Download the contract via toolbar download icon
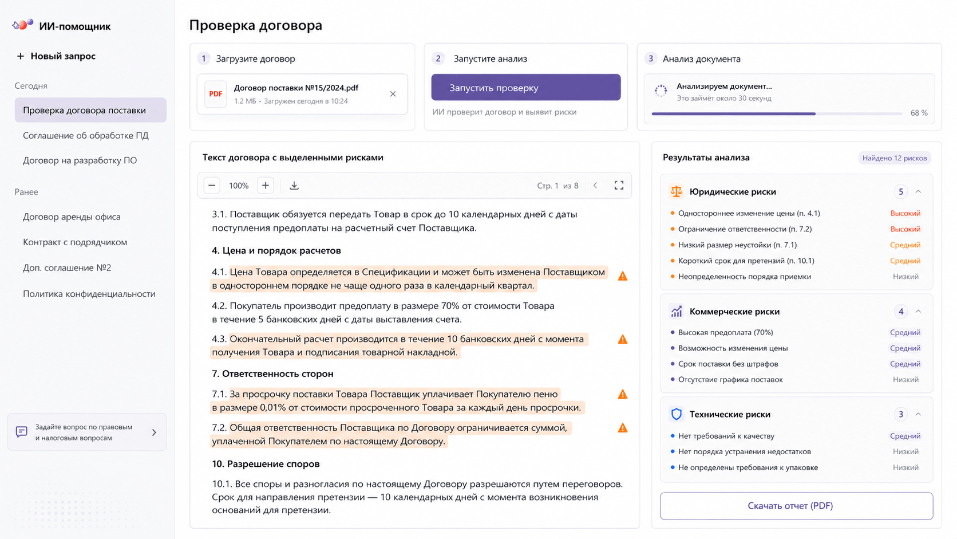This screenshot has height=539, width=957. (x=294, y=186)
